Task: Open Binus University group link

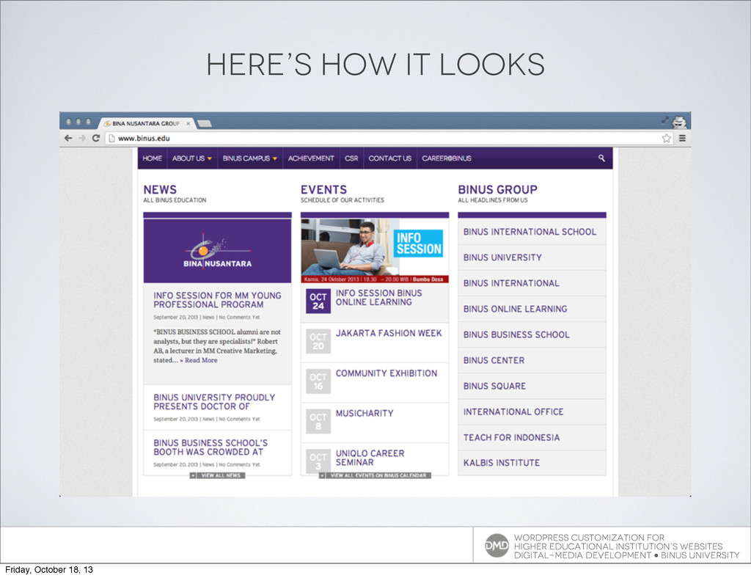Action: (x=532, y=257)
